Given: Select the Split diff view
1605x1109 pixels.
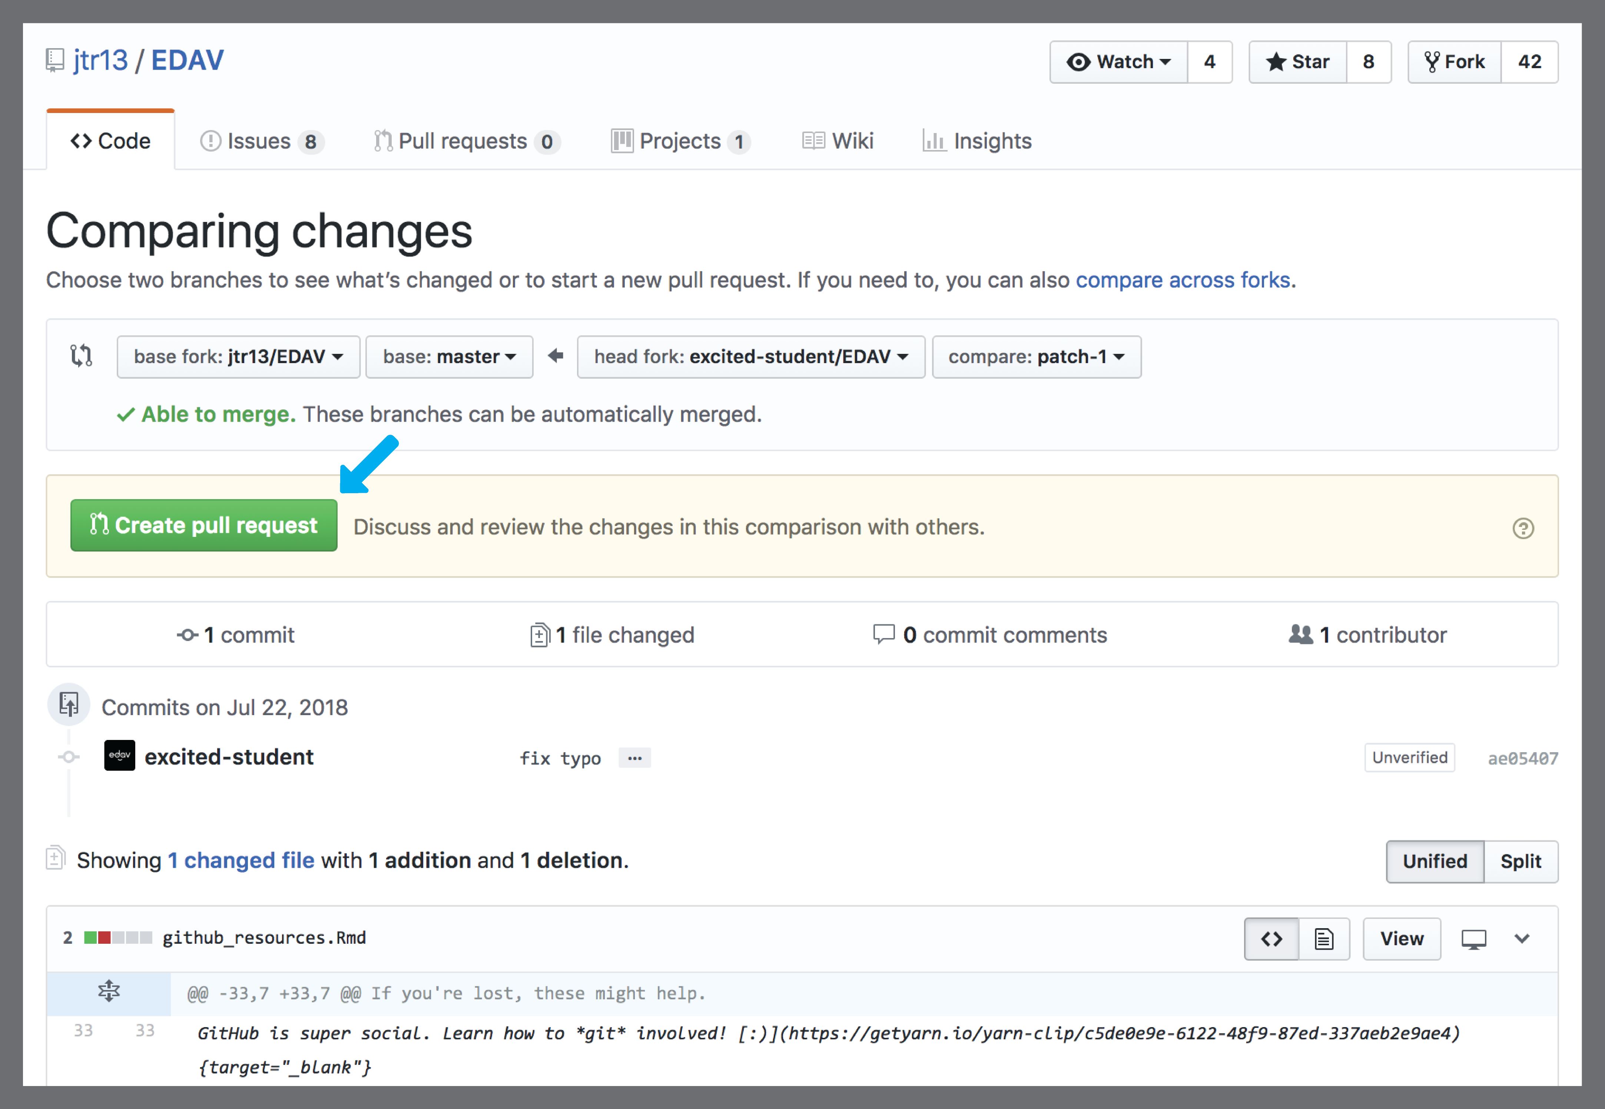Looking at the screenshot, I should [x=1521, y=861].
